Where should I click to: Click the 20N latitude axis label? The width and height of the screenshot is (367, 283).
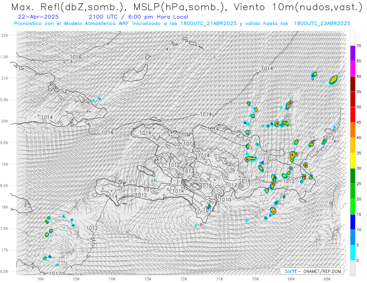coord(5,121)
